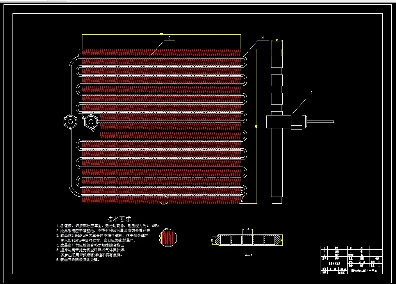Select the enlarged red fin detail view
This screenshot has width=396, height=284.
168,238
